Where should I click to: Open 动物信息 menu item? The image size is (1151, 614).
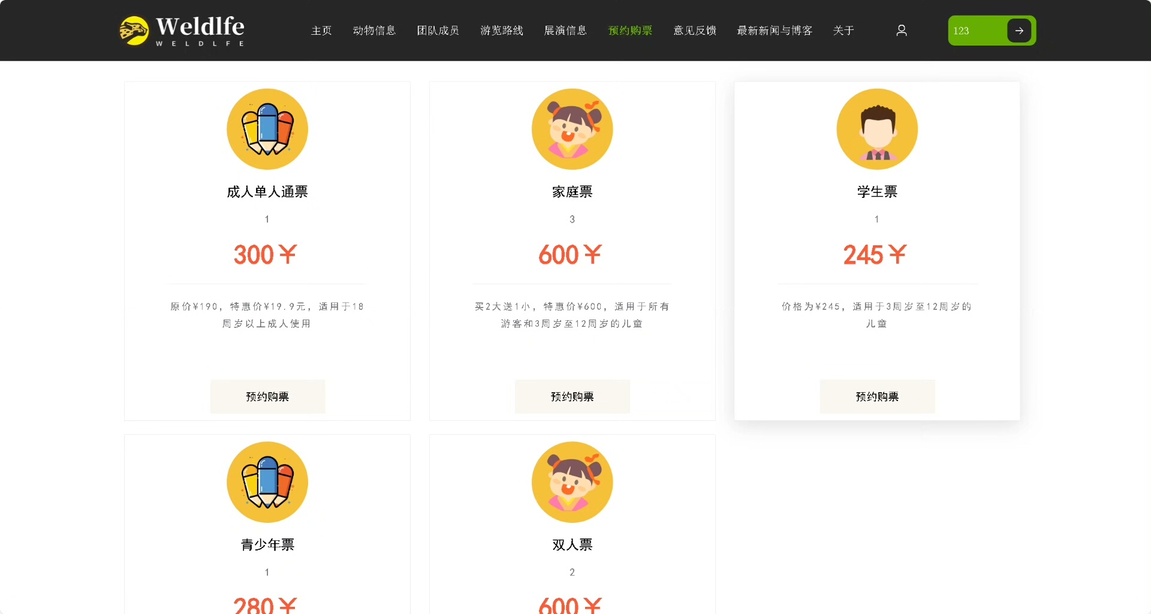[x=374, y=31]
